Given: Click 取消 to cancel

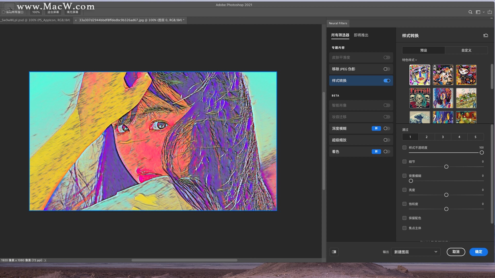Looking at the screenshot, I should click(x=456, y=252).
